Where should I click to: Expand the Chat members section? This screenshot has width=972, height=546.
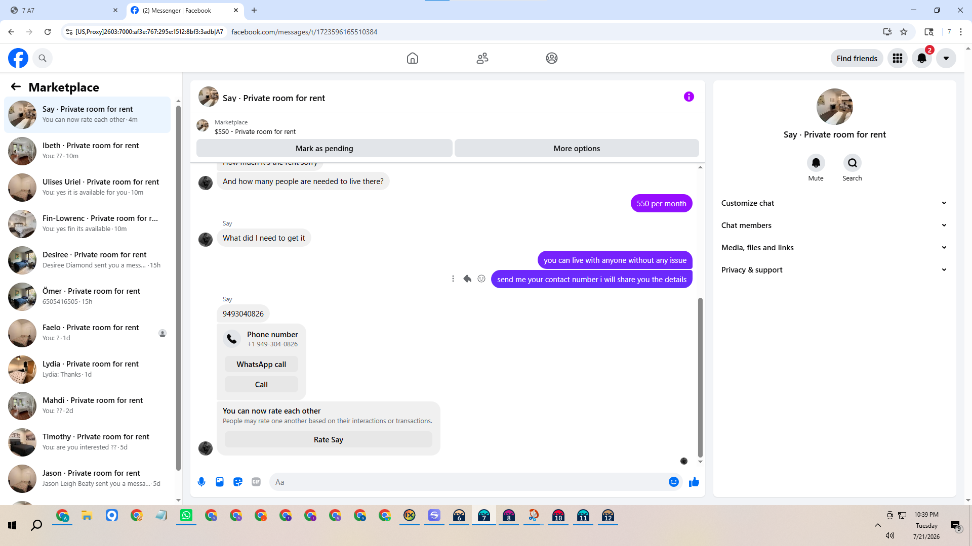point(835,225)
